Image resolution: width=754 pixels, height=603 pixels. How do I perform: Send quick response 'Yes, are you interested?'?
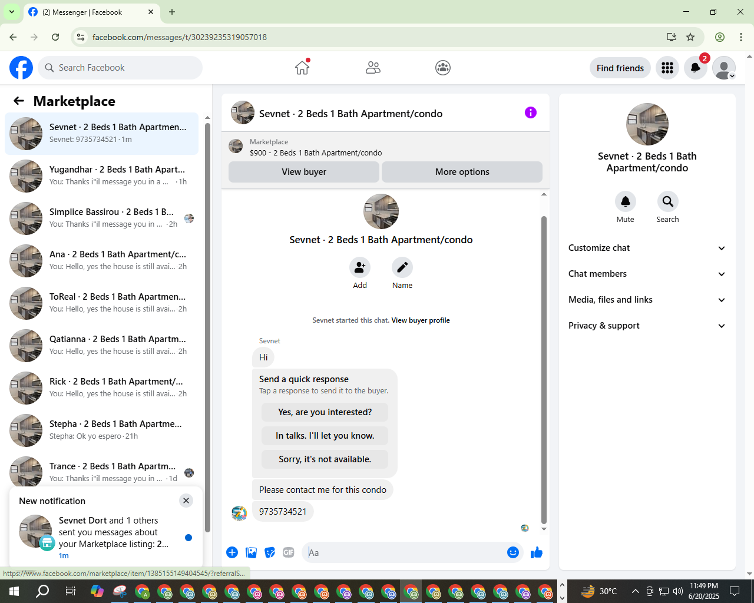pyautogui.click(x=325, y=412)
